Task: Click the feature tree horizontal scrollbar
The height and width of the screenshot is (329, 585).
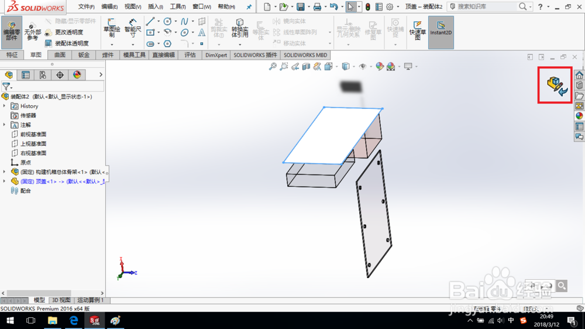Action: [39, 293]
